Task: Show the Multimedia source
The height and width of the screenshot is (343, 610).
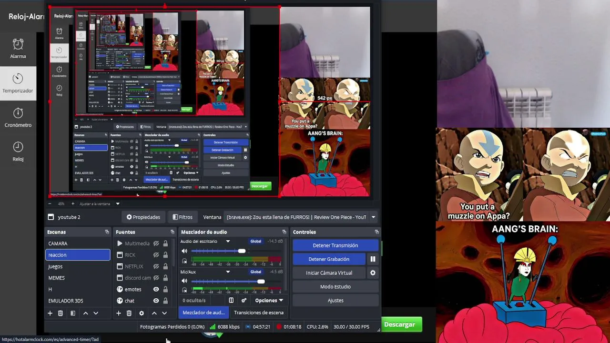Action: pos(156,243)
